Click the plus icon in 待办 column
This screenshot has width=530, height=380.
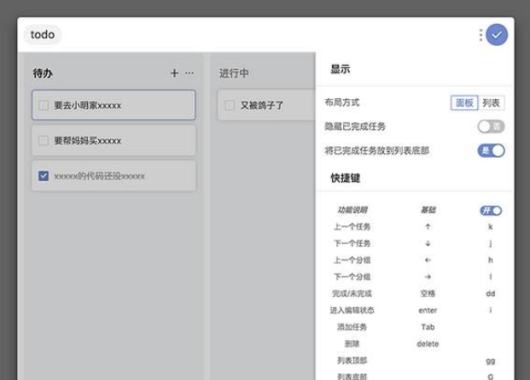(175, 73)
